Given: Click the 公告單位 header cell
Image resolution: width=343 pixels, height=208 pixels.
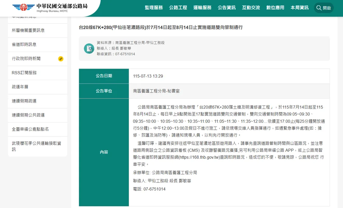Looking at the screenshot, I should 104,91.
